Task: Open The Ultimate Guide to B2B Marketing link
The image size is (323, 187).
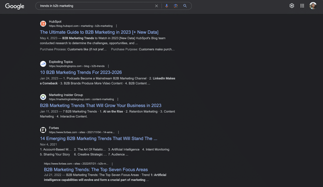Action: [99, 32]
